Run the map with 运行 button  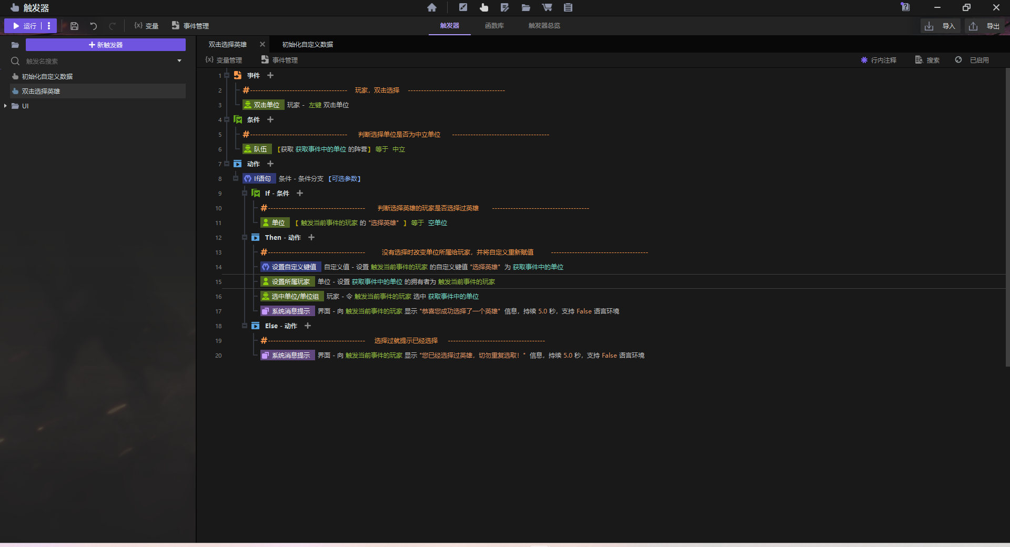tap(24, 26)
